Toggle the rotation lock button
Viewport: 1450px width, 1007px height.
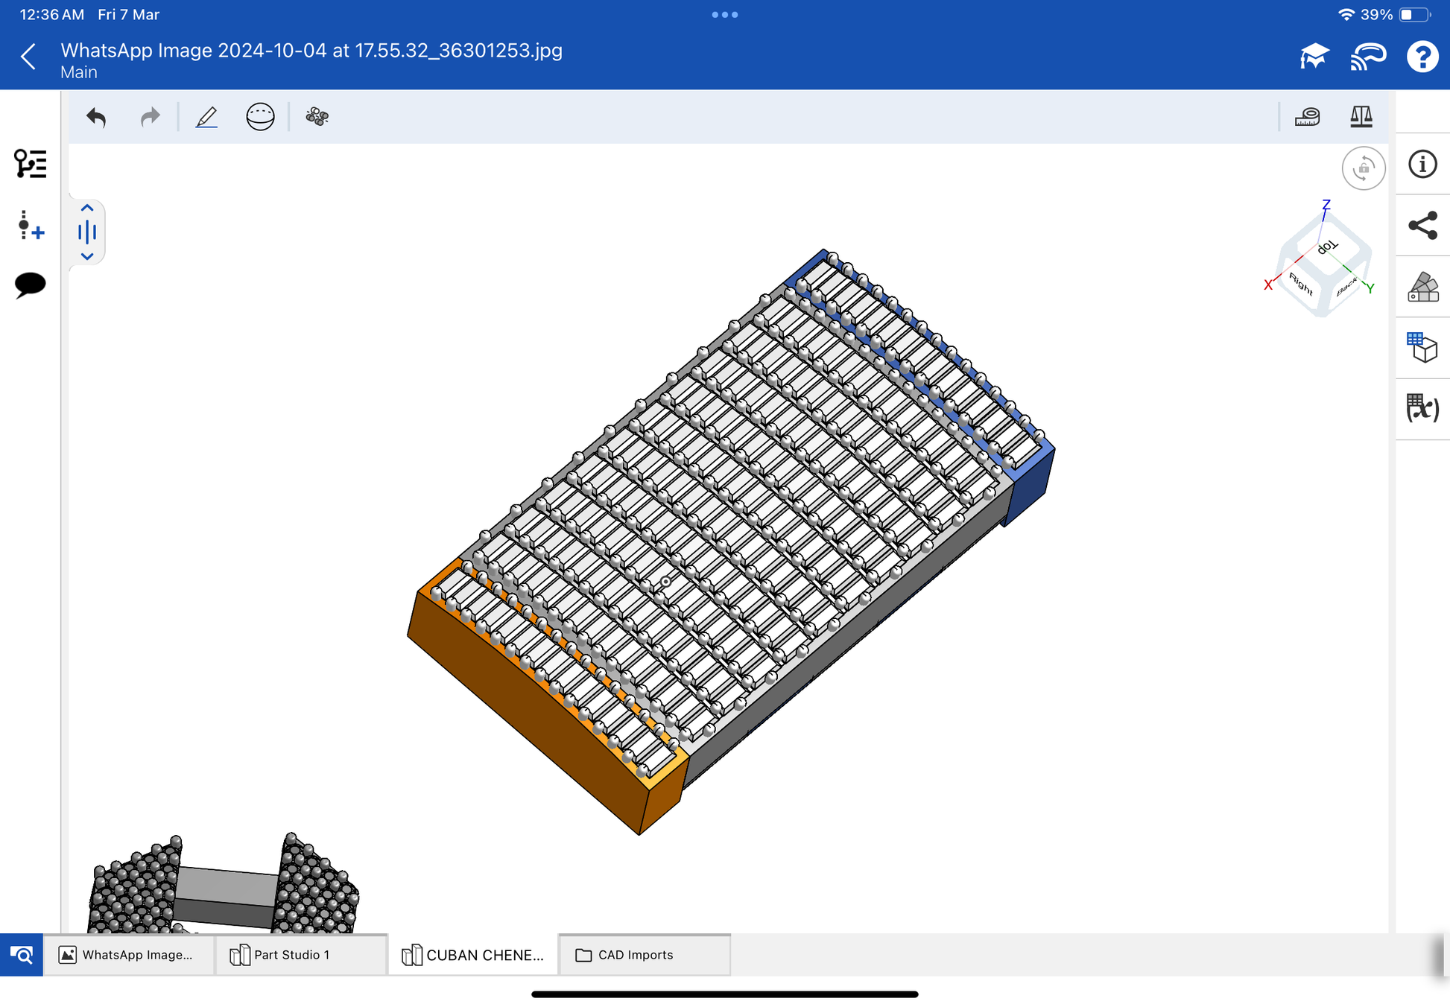[x=1363, y=168]
